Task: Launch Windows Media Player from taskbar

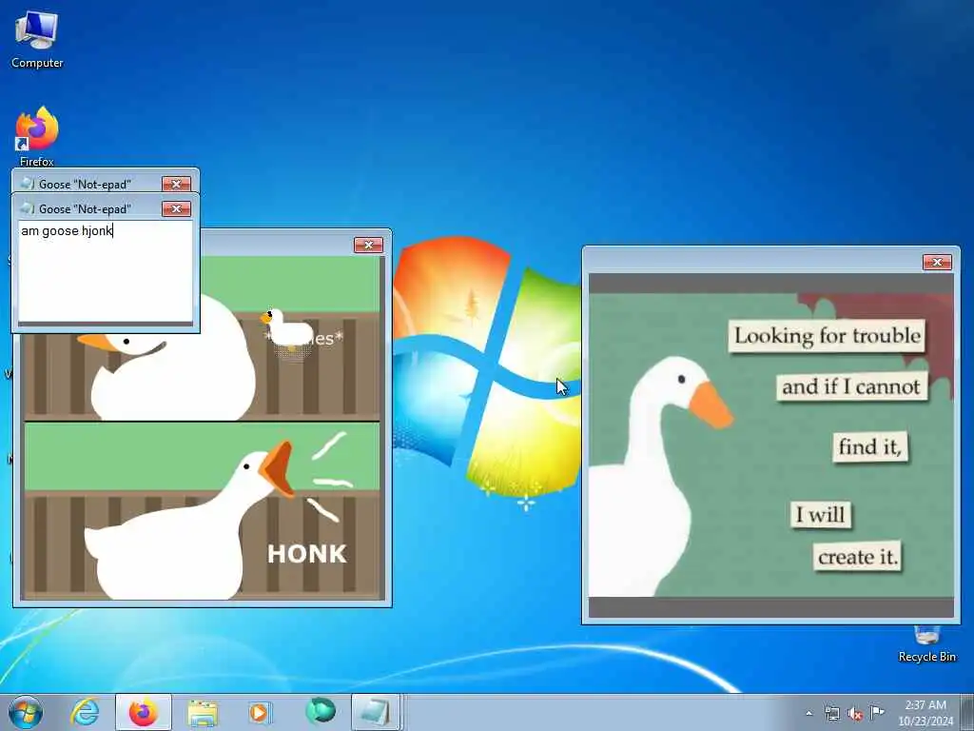Action: pyautogui.click(x=261, y=712)
